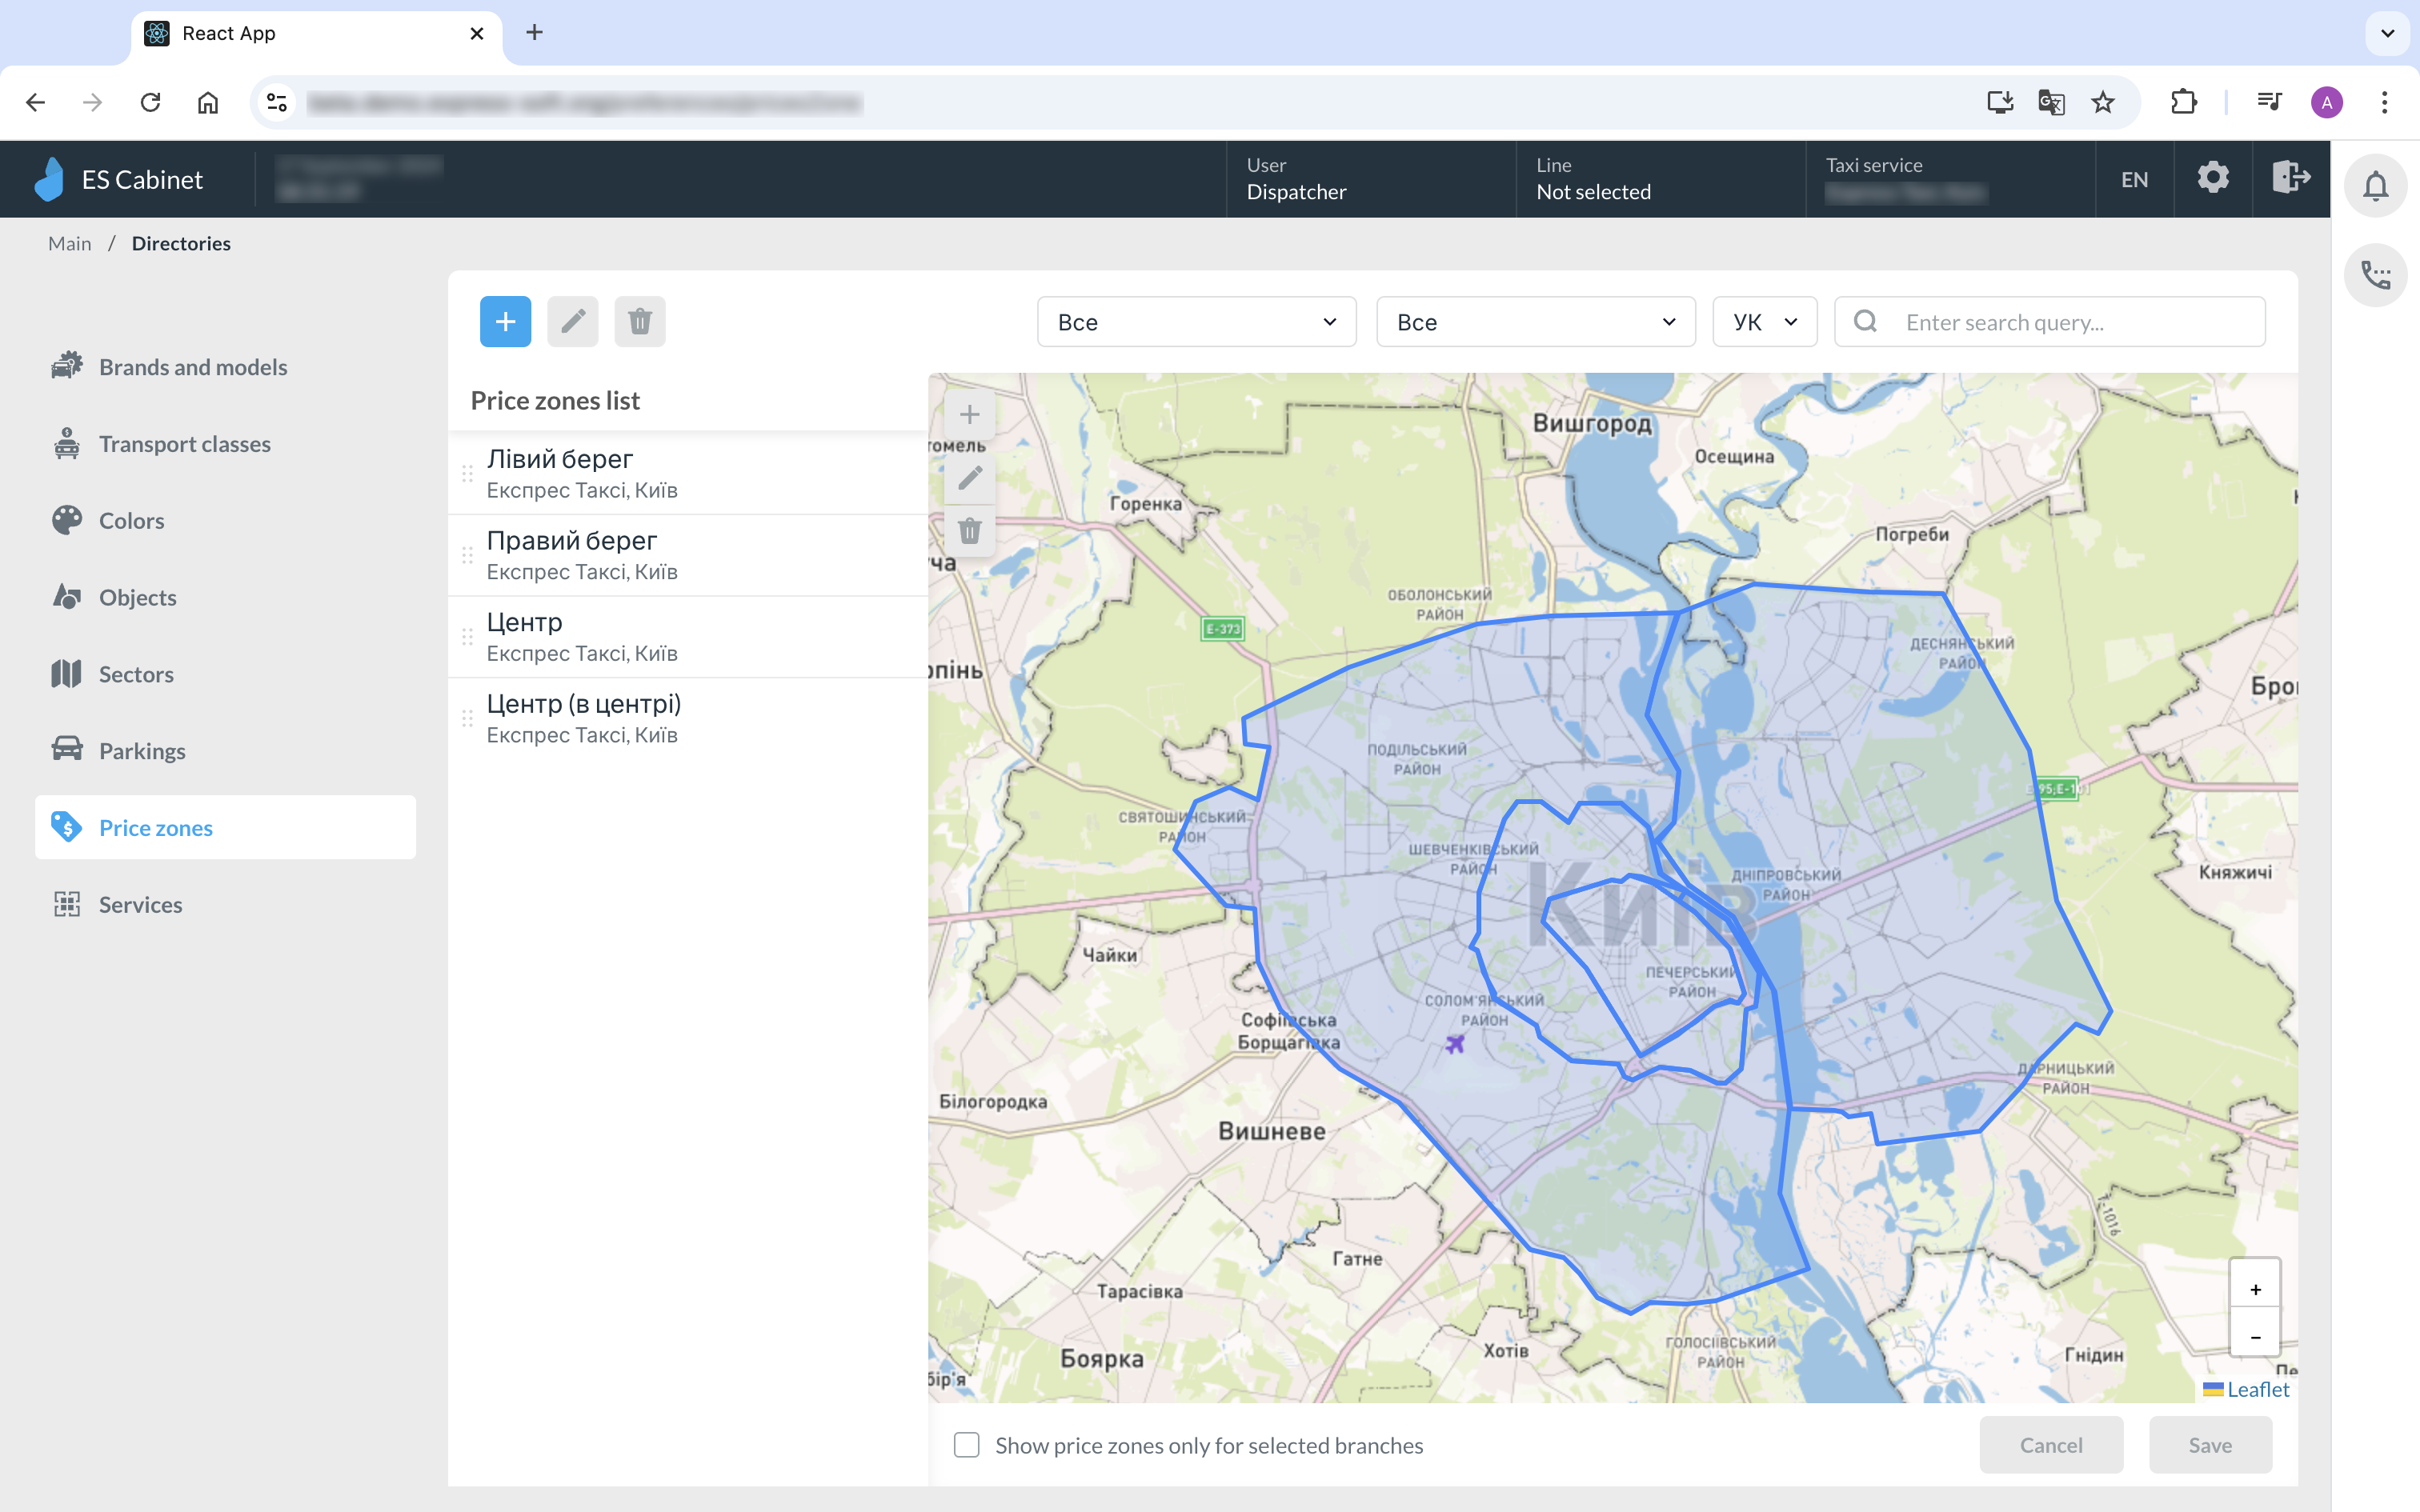Go to Main breadcrumb link
2420x1512 pixels.
pos(70,243)
